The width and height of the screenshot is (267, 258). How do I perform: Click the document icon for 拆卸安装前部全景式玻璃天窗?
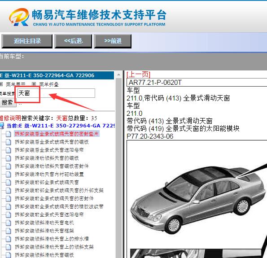point(9,182)
